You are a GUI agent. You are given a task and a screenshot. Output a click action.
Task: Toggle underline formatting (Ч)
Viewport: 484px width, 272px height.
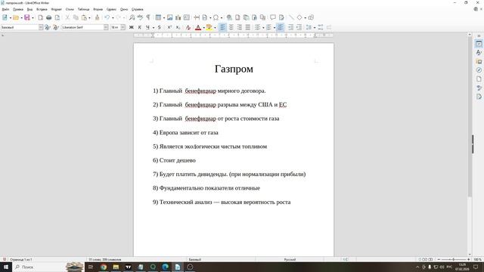pos(147,27)
